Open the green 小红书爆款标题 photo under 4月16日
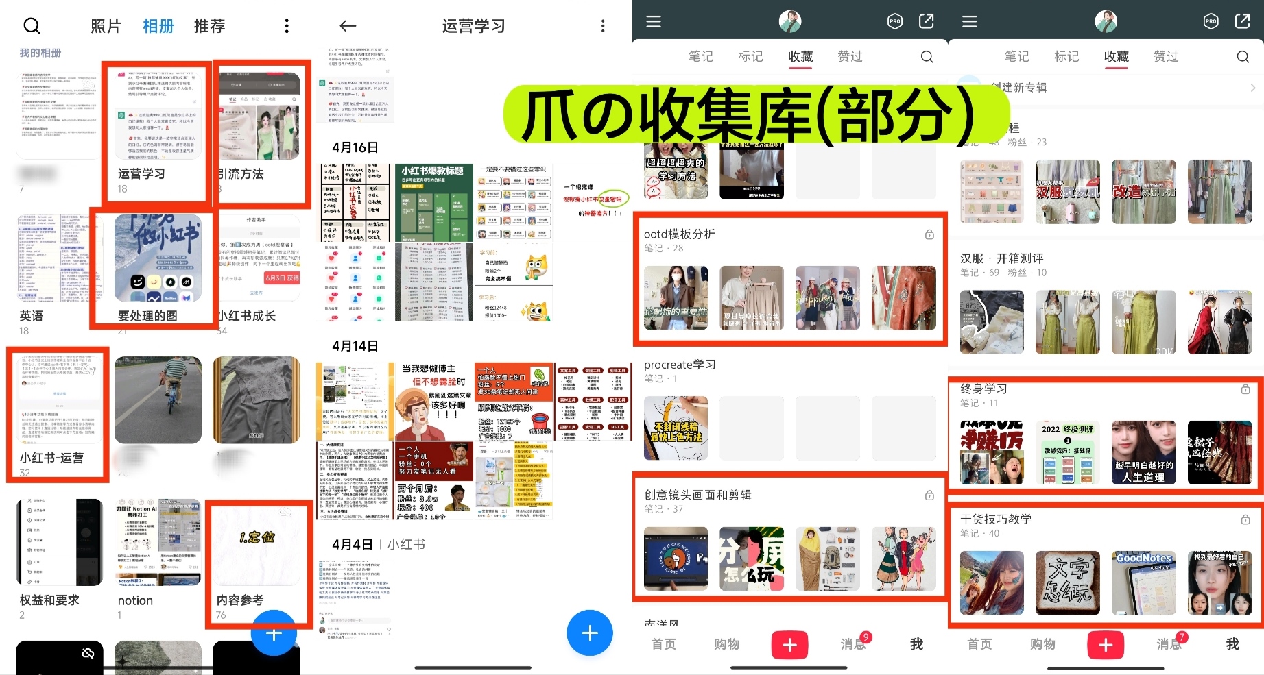The width and height of the screenshot is (1264, 675). (x=433, y=202)
